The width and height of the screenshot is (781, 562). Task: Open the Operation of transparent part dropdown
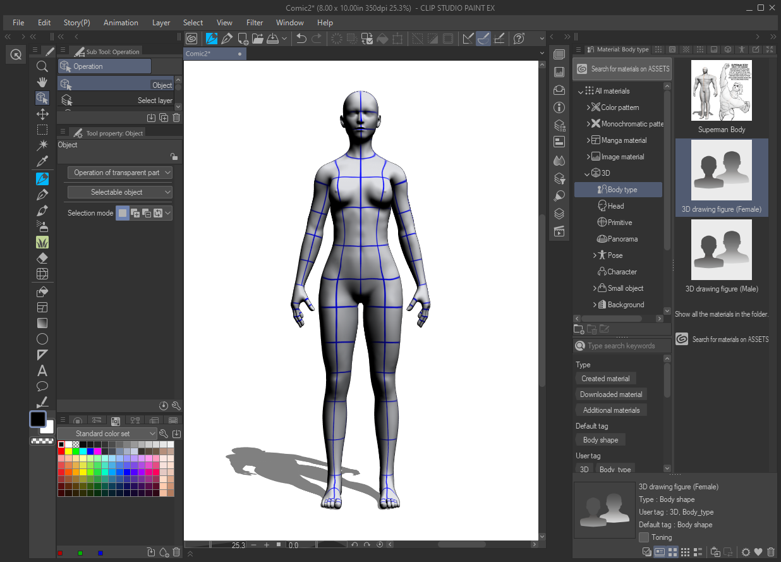(119, 173)
